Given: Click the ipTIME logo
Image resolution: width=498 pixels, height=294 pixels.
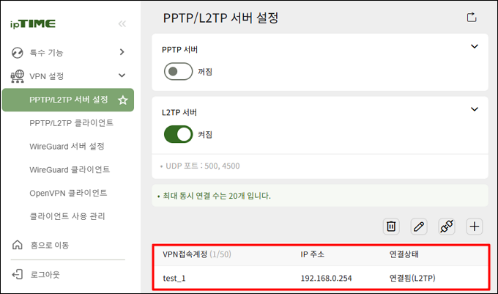Looking at the screenshot, I should [33, 24].
